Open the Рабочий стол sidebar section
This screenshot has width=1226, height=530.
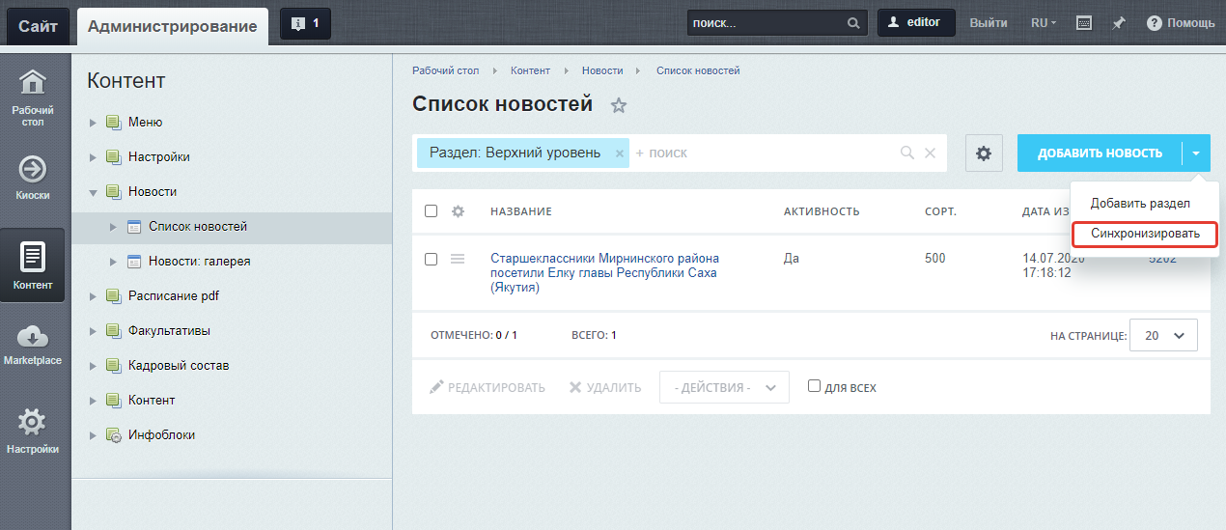(33, 98)
